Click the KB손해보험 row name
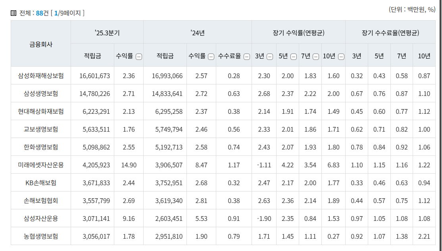The image size is (442, 251). pyautogui.click(x=41, y=183)
